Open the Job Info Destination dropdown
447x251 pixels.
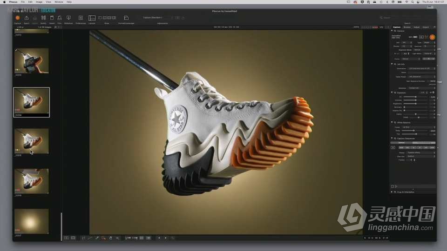click(422, 69)
